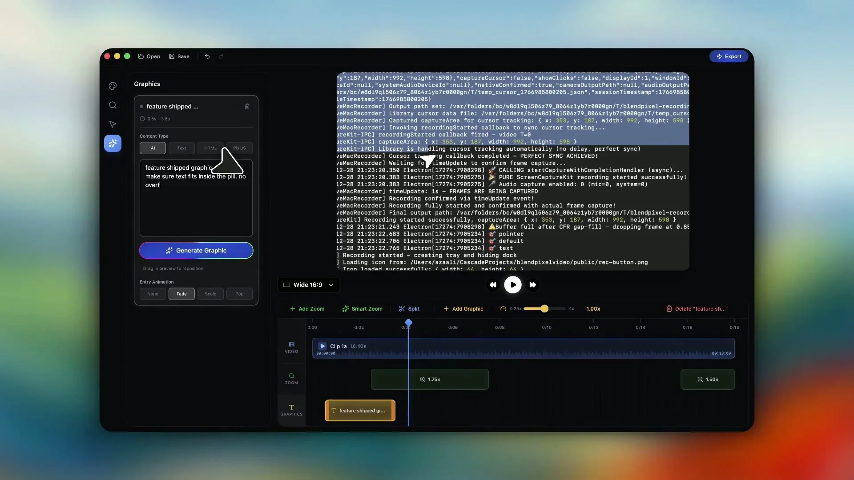The image size is (854, 480).
Task: Set entry animation to Fade
Action: [181, 294]
